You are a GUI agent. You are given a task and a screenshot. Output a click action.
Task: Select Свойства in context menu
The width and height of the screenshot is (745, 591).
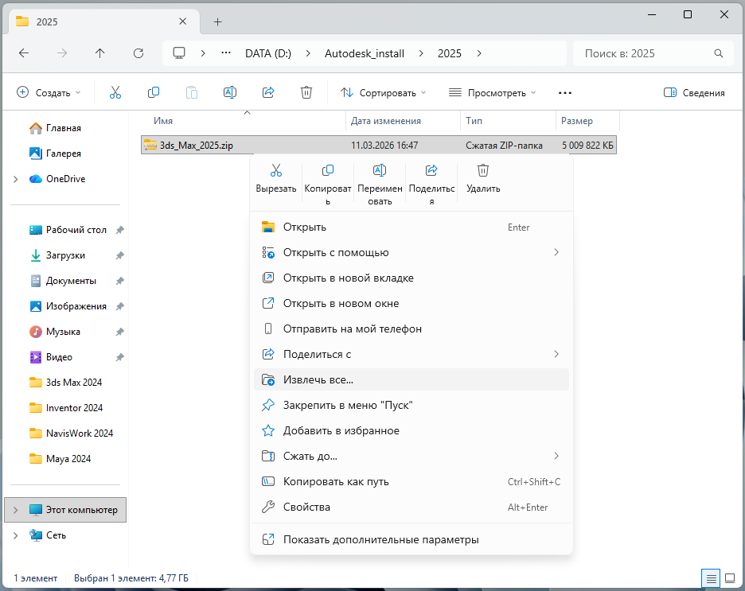(x=412, y=507)
